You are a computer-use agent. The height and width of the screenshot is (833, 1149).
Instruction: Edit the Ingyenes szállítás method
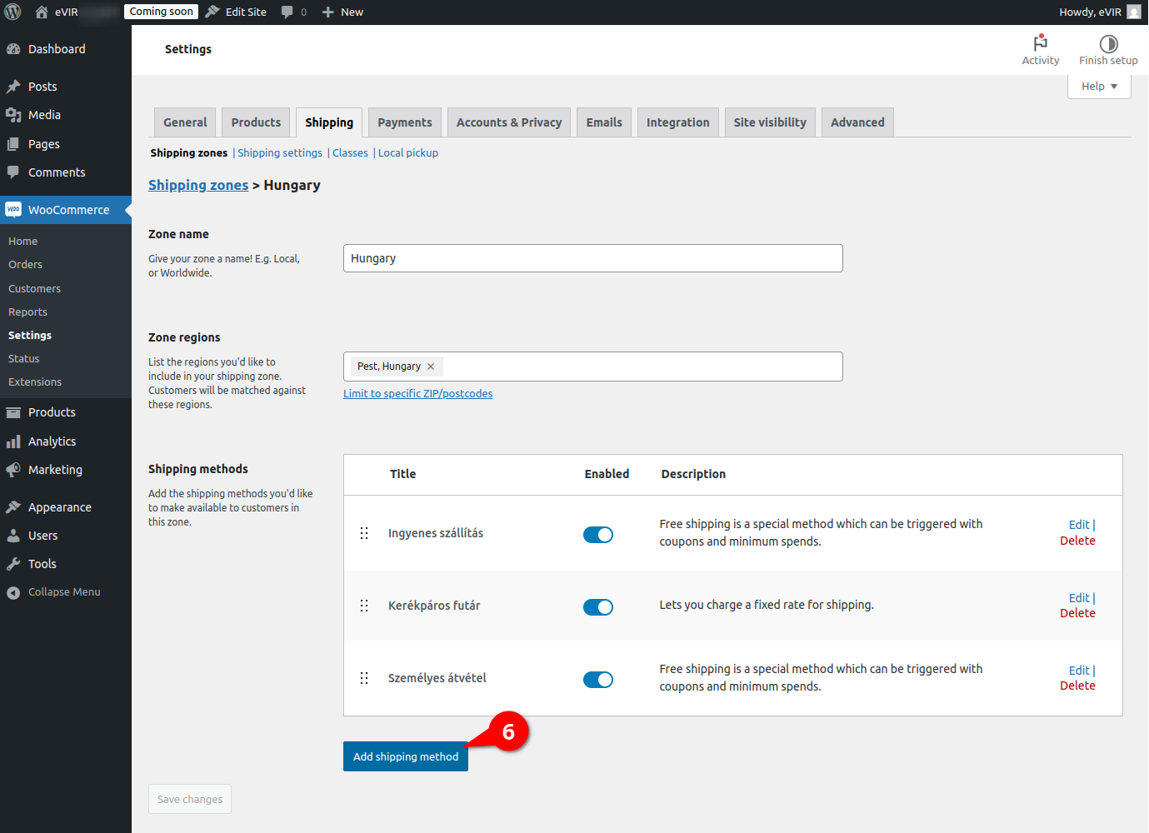[x=1079, y=525]
